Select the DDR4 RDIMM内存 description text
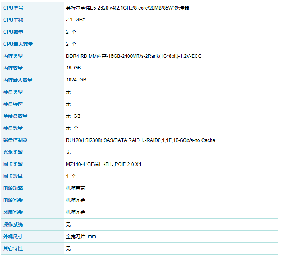Image resolution: width=281 pixels, height=259 pixels. click(134, 56)
